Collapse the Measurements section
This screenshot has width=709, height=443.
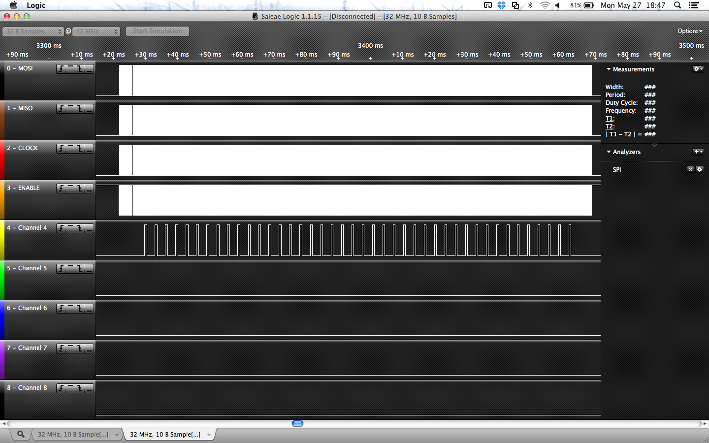coord(609,69)
